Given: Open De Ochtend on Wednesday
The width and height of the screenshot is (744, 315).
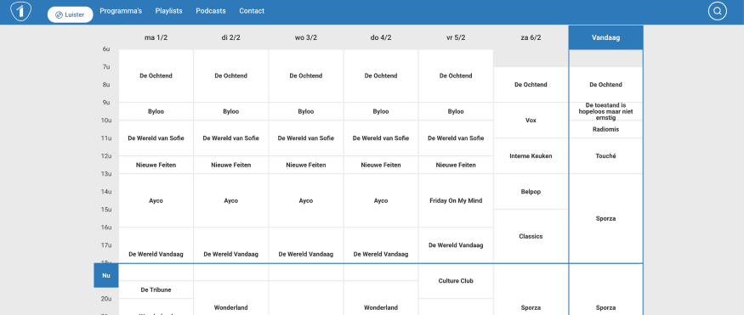Looking at the screenshot, I should (306, 76).
